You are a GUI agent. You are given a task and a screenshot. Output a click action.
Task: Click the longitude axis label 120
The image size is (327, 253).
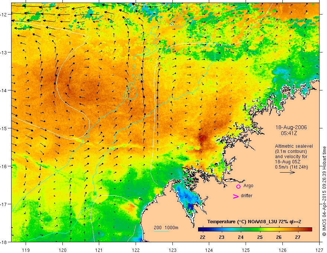[62, 250]
